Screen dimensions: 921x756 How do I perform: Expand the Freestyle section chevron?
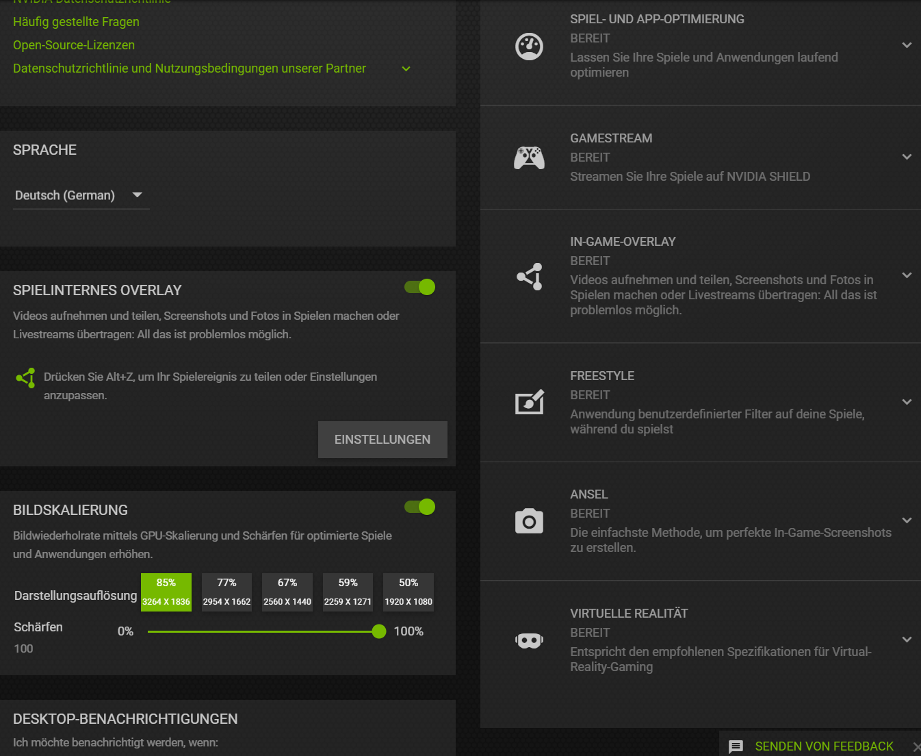point(907,402)
